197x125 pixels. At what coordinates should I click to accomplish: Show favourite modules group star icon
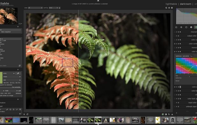(x=181, y=27)
